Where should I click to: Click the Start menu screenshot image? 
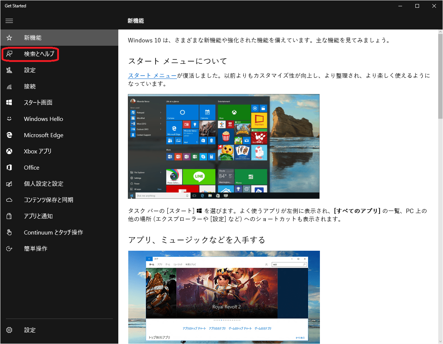click(x=223, y=146)
